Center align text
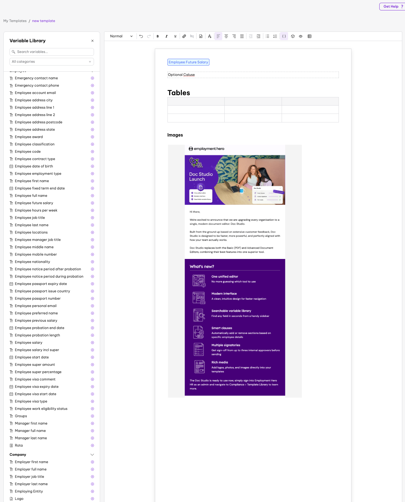This screenshot has width=405, height=502. (226, 36)
